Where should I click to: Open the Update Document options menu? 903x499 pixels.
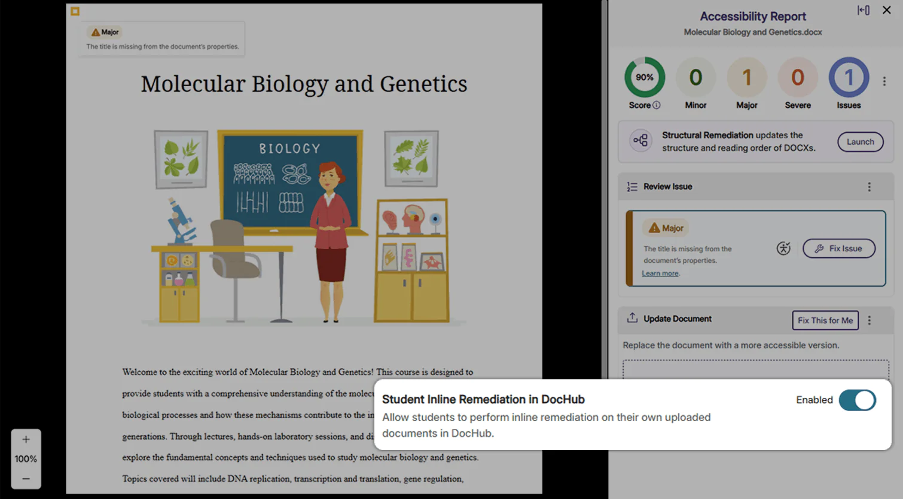click(x=870, y=320)
